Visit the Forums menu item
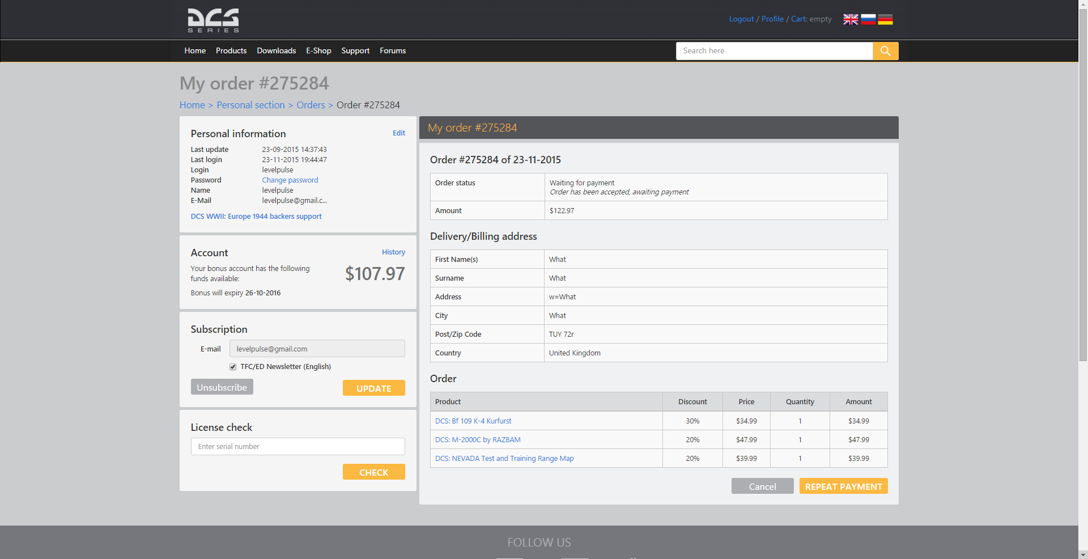 tap(393, 50)
